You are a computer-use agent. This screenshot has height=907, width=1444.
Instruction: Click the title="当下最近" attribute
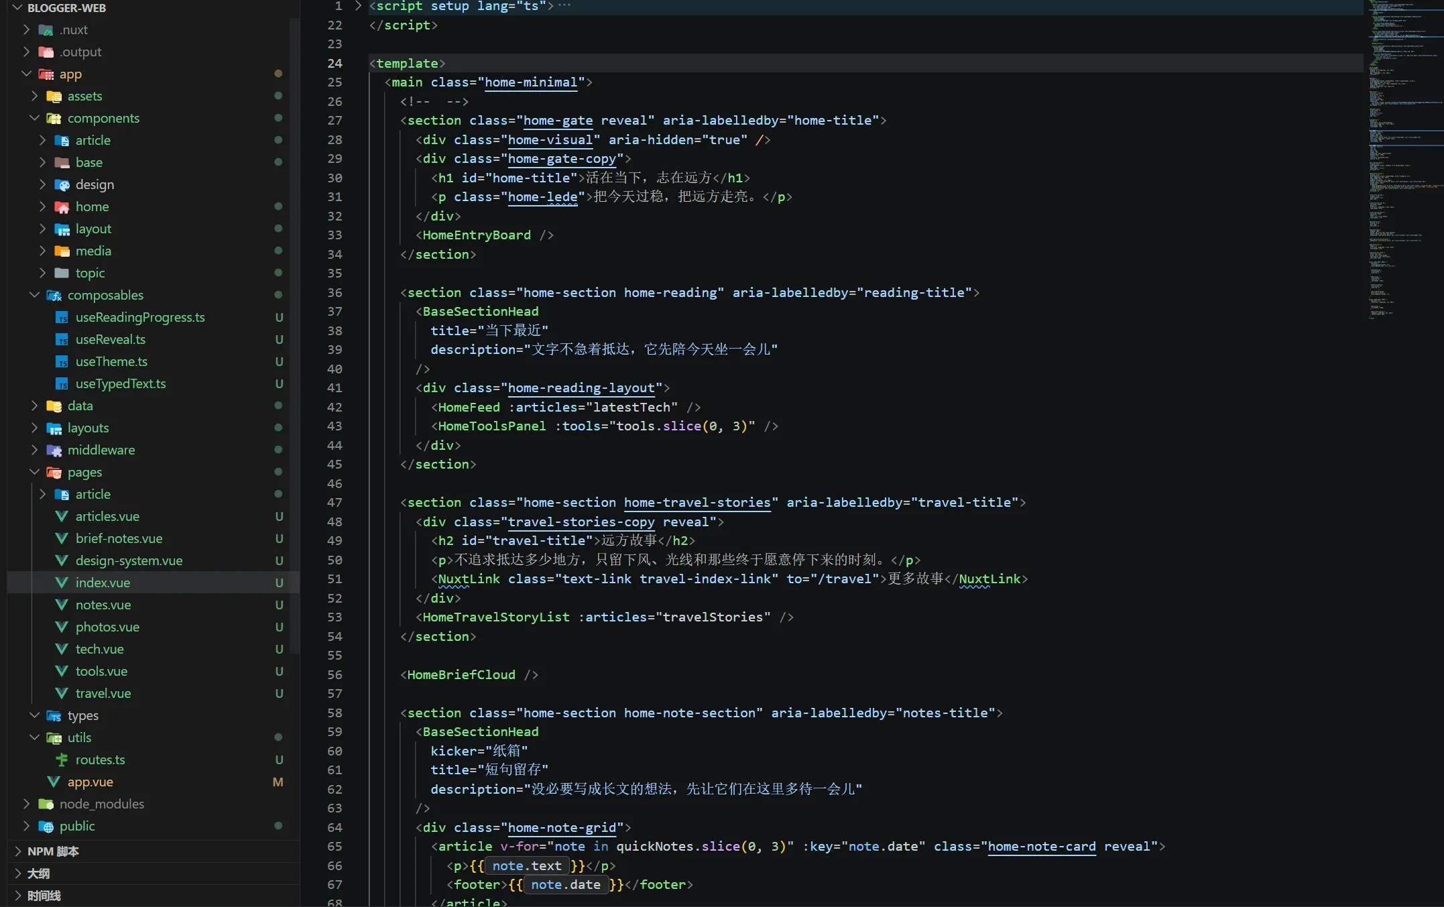click(489, 331)
